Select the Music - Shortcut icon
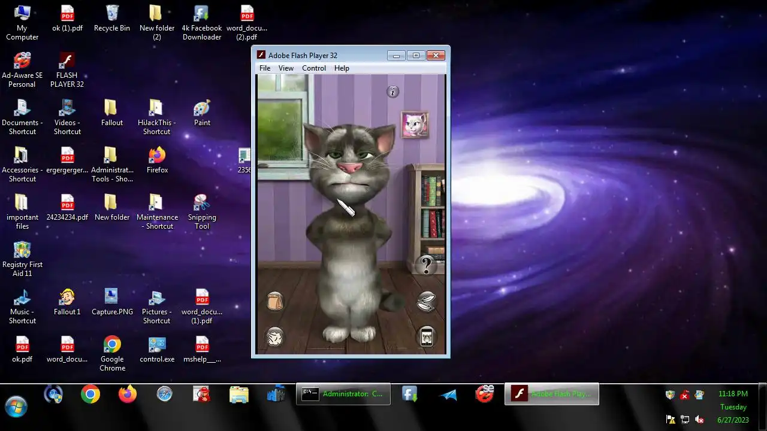Viewport: 767px width, 431px height. click(x=22, y=306)
